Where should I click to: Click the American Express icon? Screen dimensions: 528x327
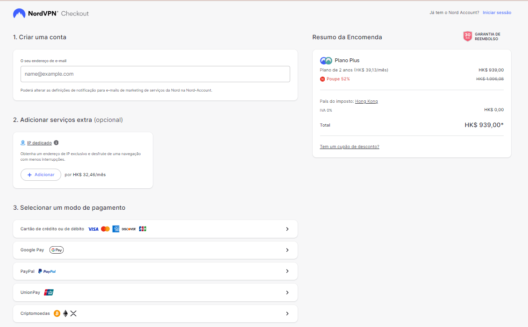pos(116,229)
